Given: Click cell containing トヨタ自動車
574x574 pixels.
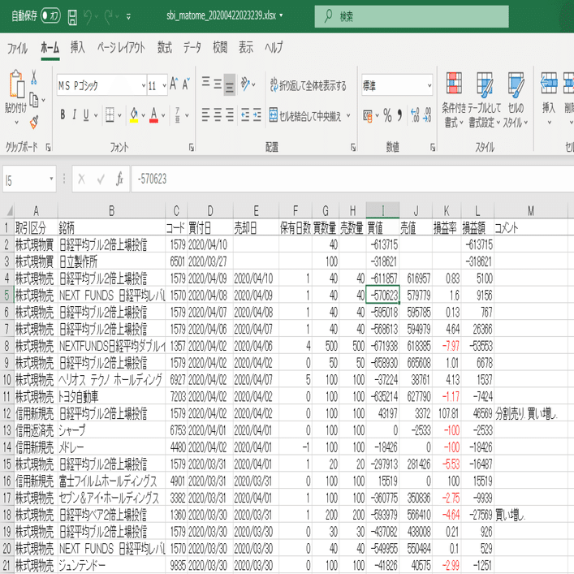Looking at the screenshot, I should pos(111,396).
